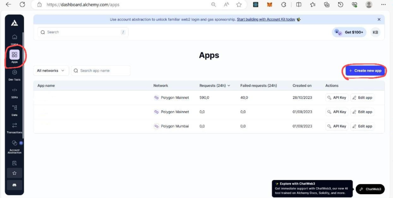
Task: Edit app created on 28/10/2023
Action: coord(362,98)
